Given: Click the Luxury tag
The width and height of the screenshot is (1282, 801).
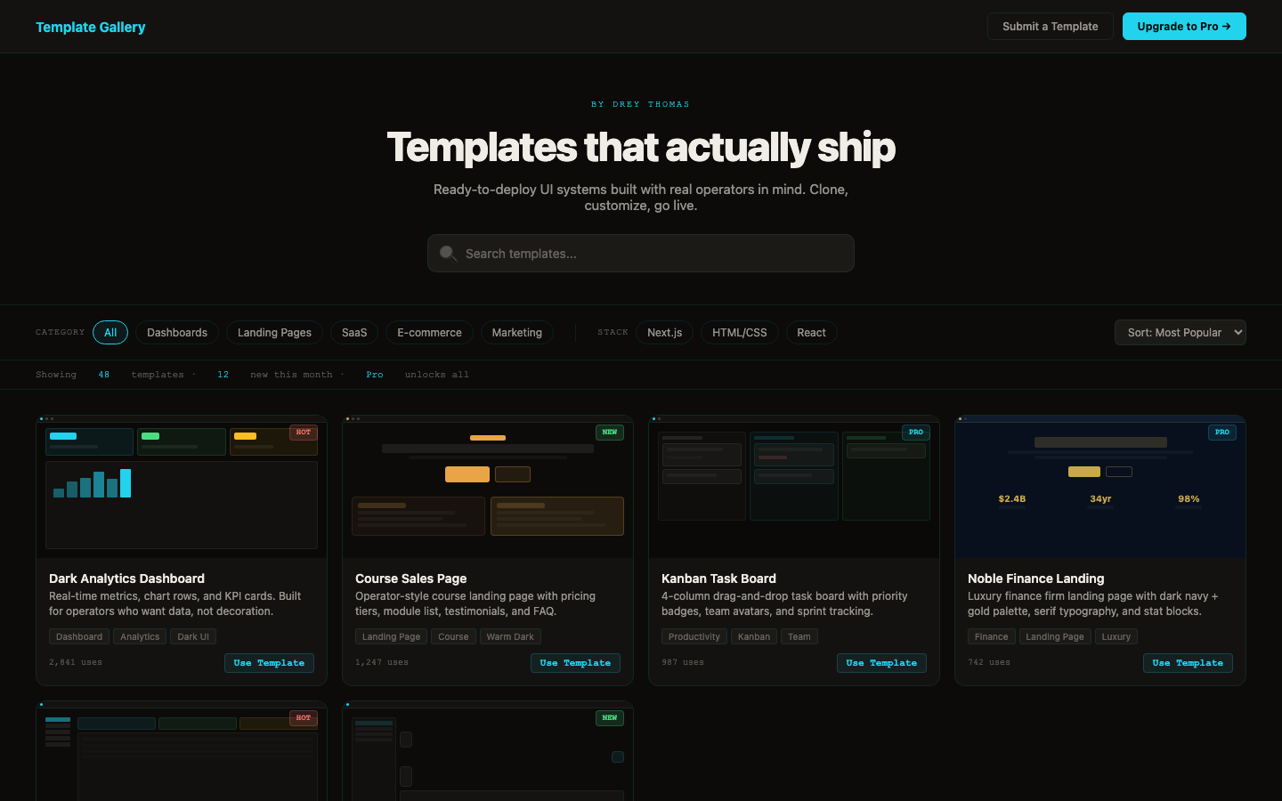Looking at the screenshot, I should 1116,636.
